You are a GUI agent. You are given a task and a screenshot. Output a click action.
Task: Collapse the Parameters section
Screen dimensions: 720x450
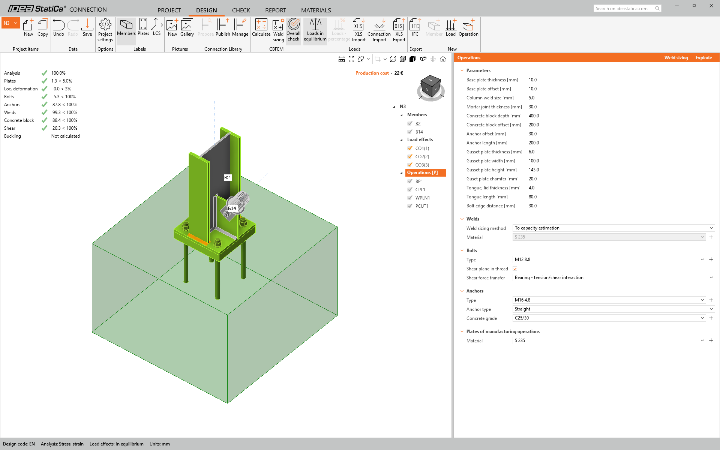462,70
